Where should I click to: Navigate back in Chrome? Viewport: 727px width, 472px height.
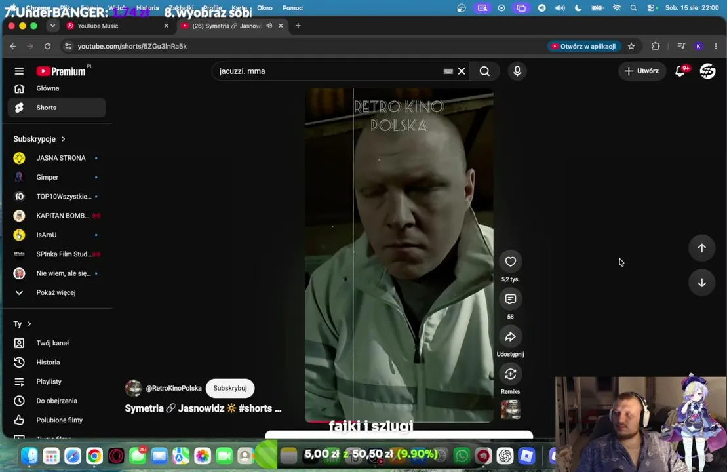click(13, 46)
